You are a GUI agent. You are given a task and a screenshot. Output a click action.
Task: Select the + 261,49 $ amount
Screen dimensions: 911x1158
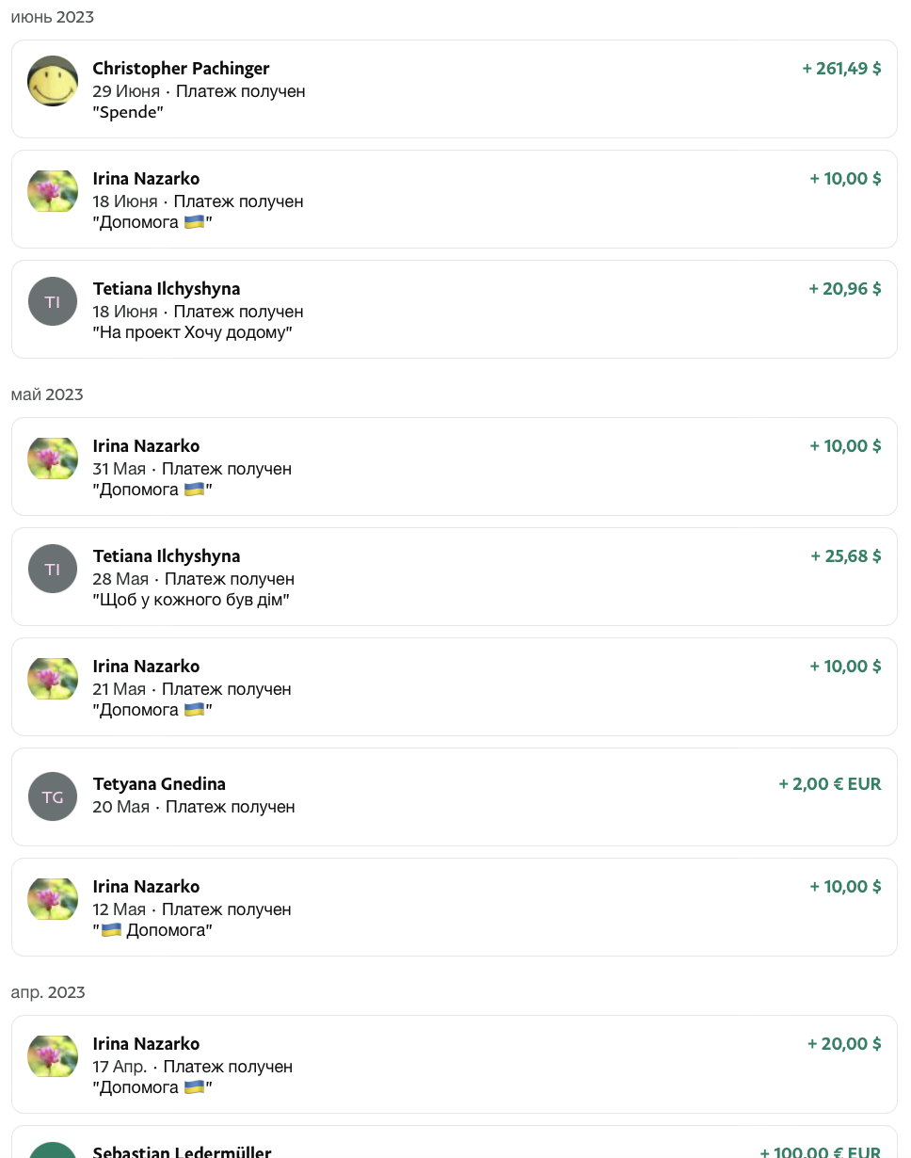point(841,69)
